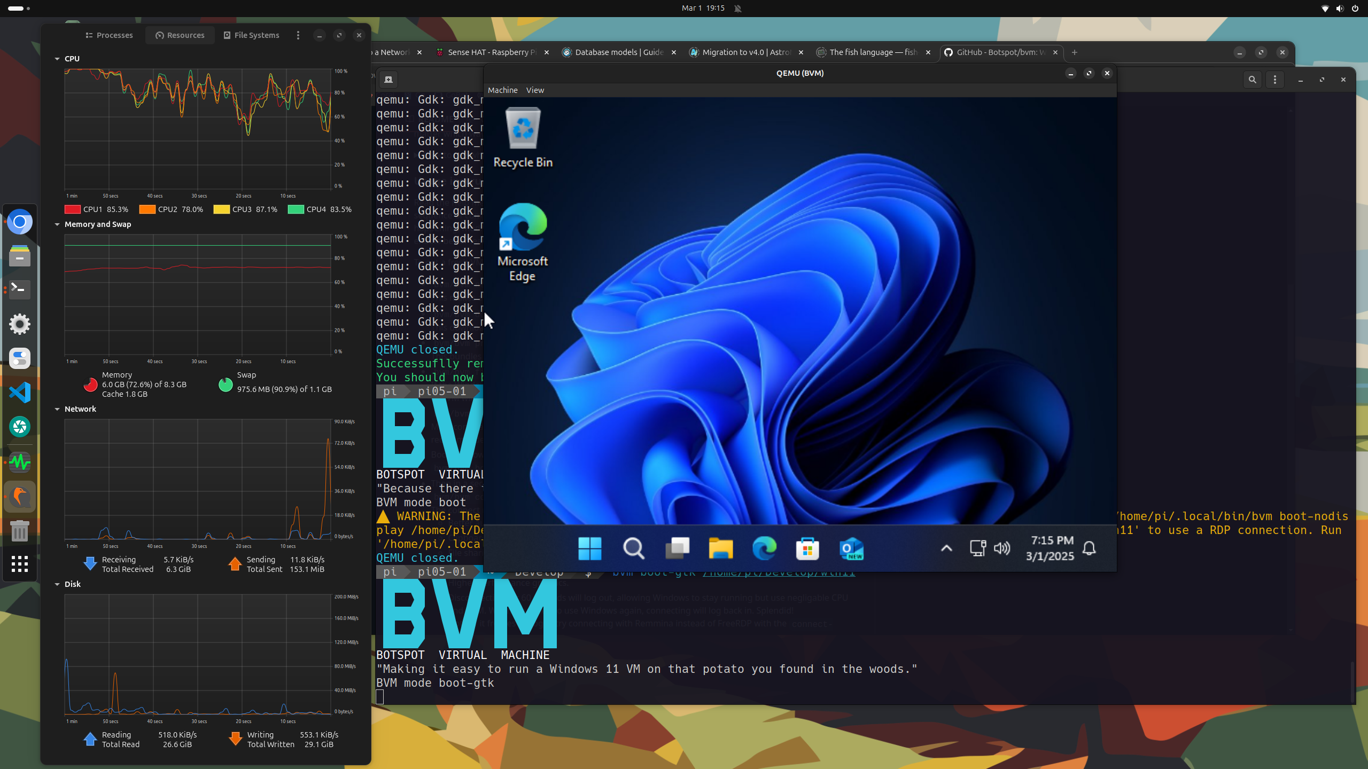Click terminal search magnifier icon
The width and height of the screenshot is (1368, 769).
(1252, 80)
